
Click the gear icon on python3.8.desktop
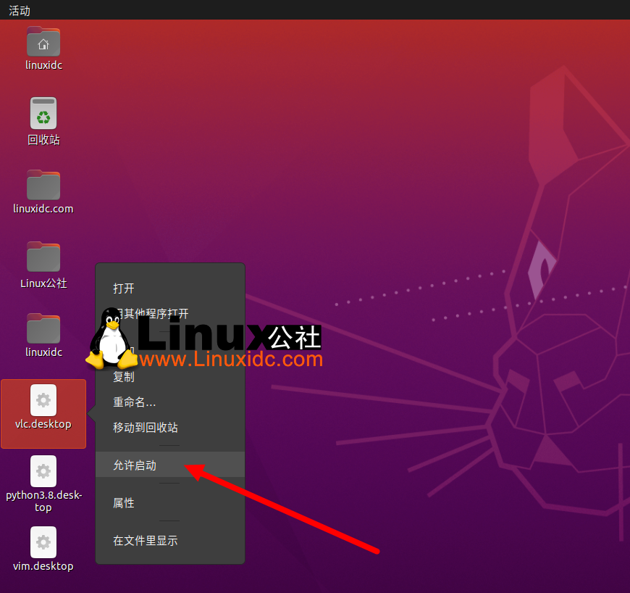coord(43,471)
